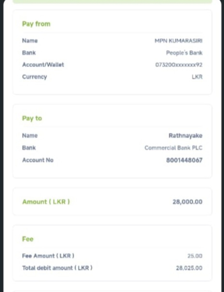This screenshot has width=224, height=292.
Task: Click the Fee section heading
Action: coord(28,239)
